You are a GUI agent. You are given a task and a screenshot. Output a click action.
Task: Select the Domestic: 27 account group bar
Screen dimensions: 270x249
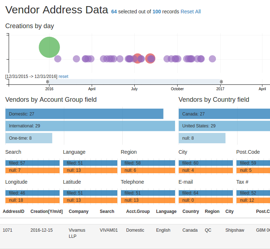click(84, 114)
